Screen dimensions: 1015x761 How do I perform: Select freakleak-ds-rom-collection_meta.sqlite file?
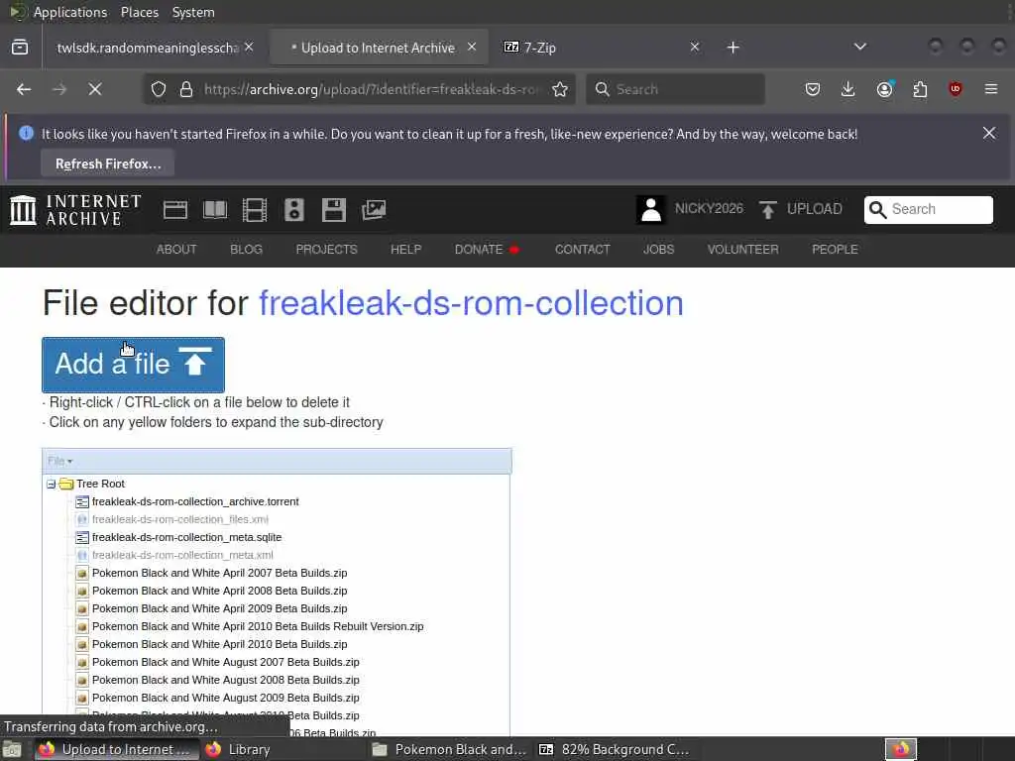pyautogui.click(x=186, y=537)
